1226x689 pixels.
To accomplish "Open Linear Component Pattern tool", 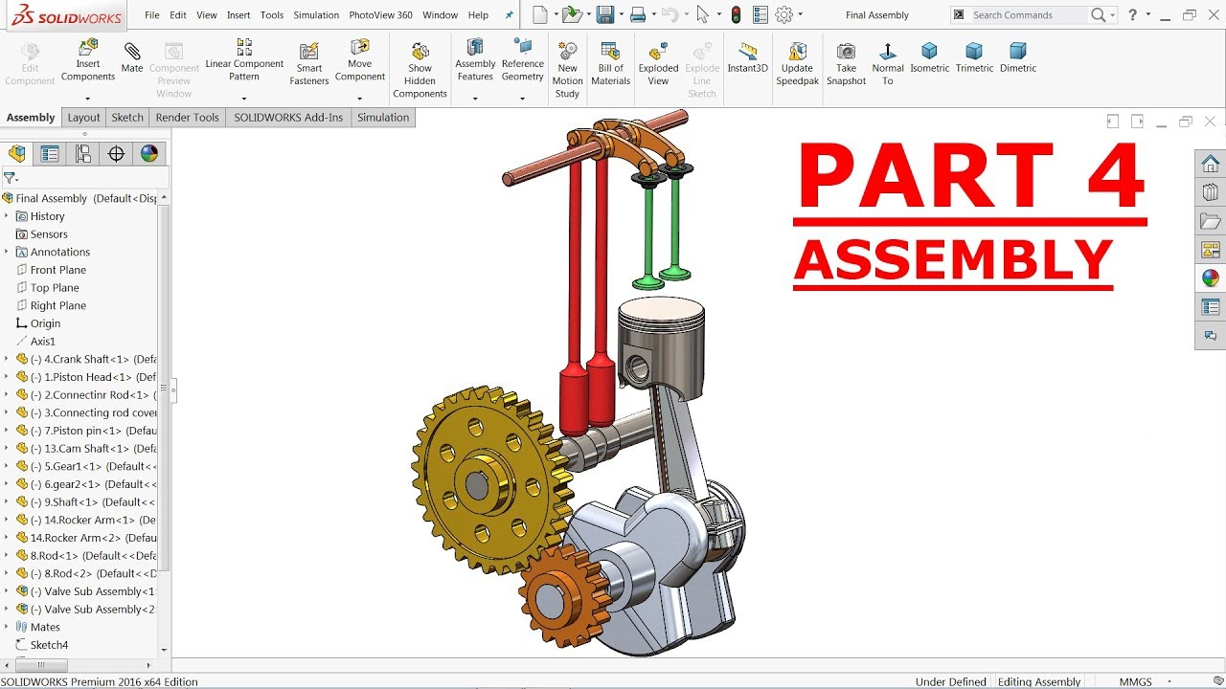I will (x=244, y=59).
